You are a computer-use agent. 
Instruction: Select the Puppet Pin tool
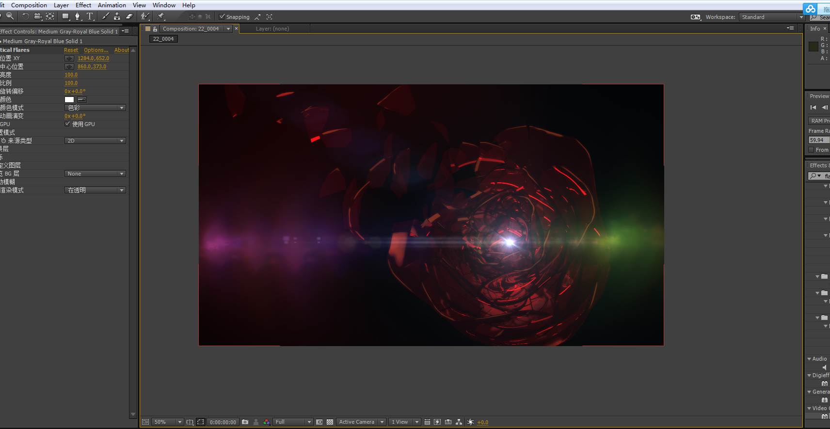(x=161, y=16)
